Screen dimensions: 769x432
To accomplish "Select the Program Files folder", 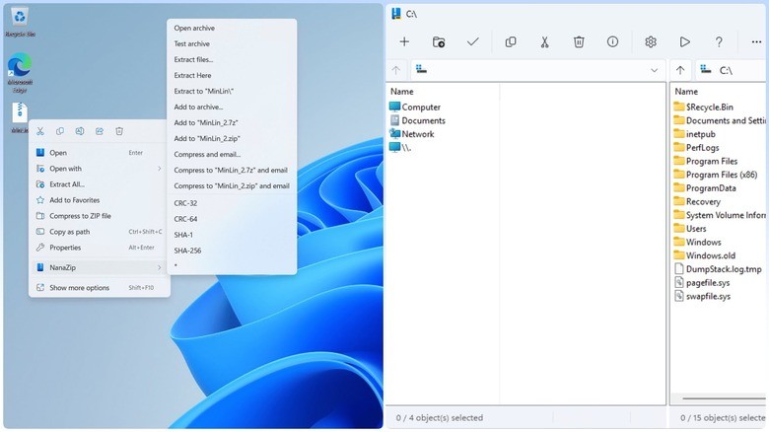I will coord(711,161).
